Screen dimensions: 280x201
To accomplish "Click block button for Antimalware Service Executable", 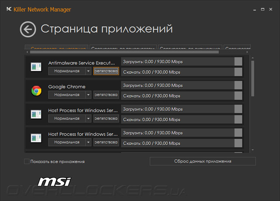I will [x=106, y=71].
